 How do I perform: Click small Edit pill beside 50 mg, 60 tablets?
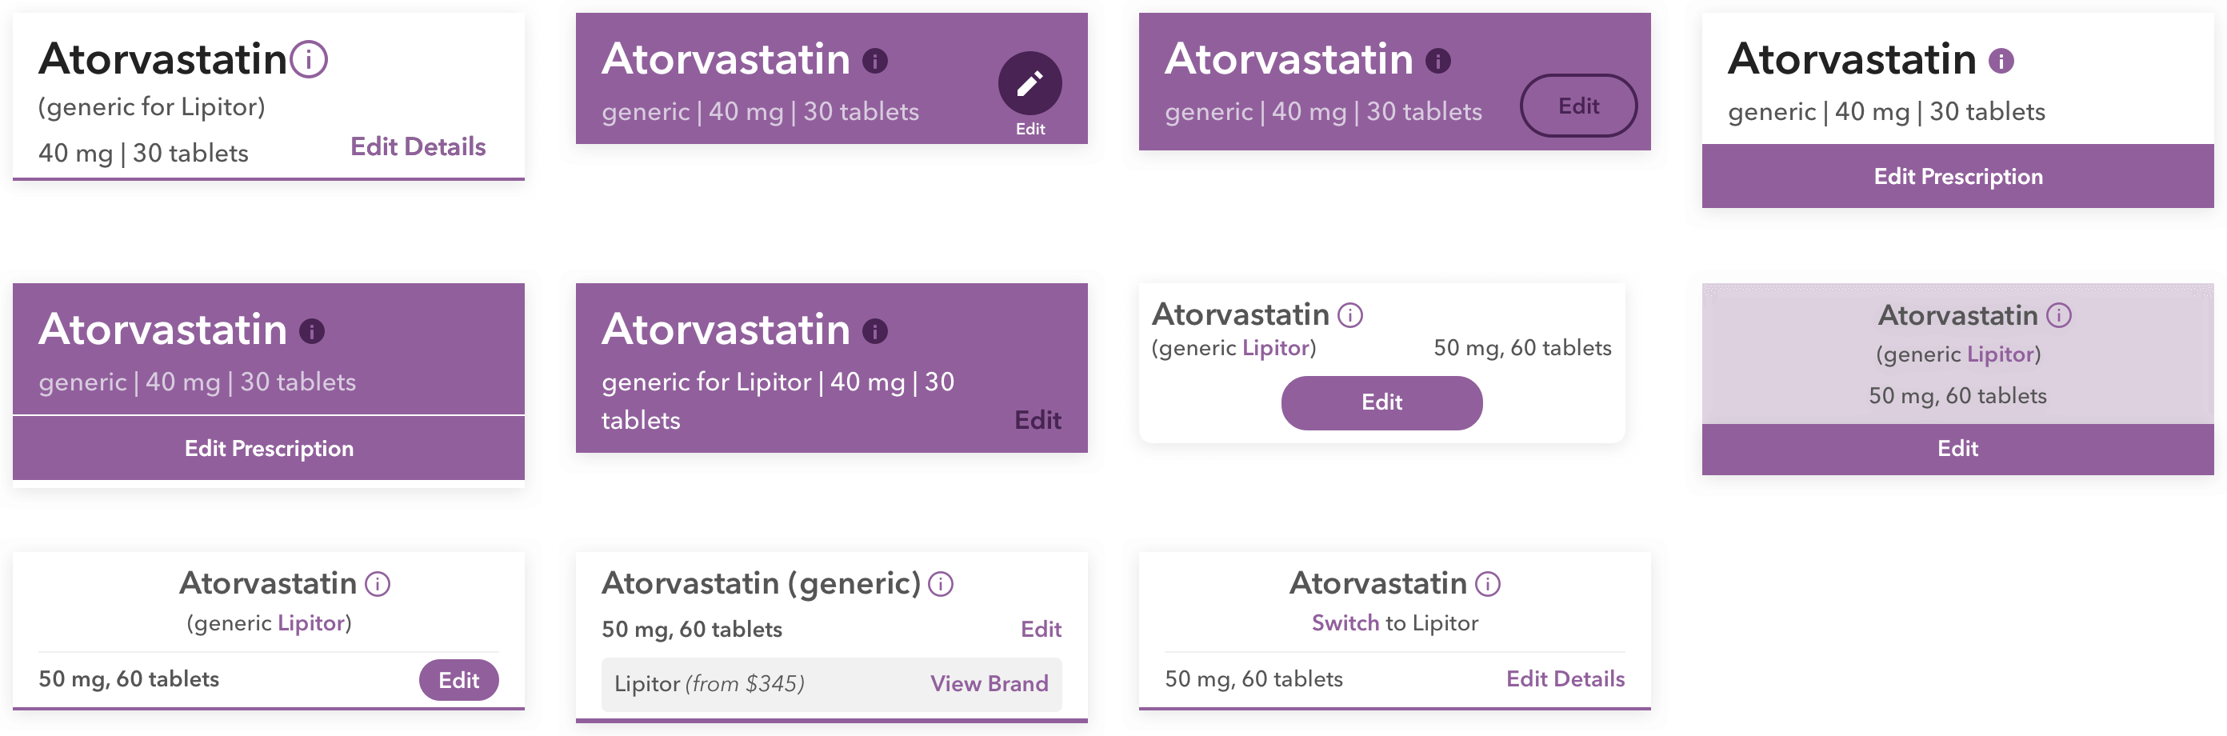point(458,680)
